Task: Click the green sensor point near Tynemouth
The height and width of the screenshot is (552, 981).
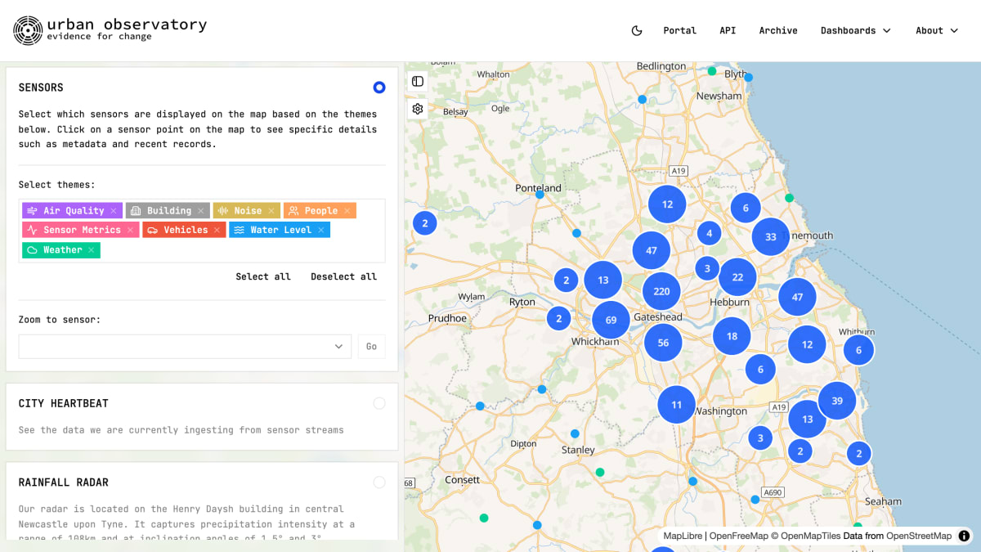Action: 789,198
